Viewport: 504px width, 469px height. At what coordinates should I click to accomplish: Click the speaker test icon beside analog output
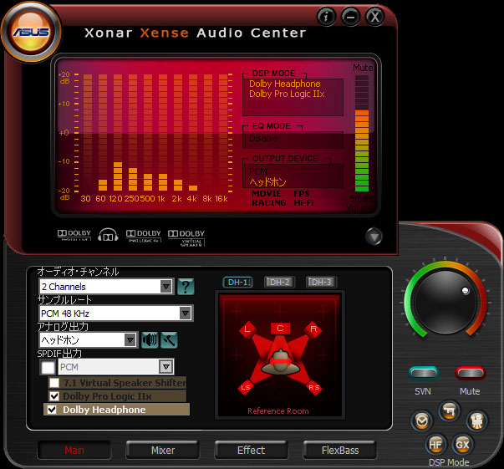[x=150, y=340]
